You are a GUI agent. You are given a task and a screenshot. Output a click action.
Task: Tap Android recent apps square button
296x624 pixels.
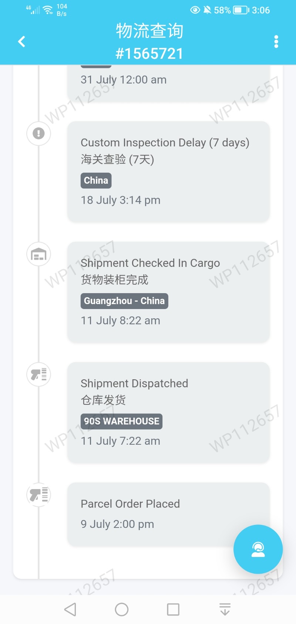[x=173, y=609]
